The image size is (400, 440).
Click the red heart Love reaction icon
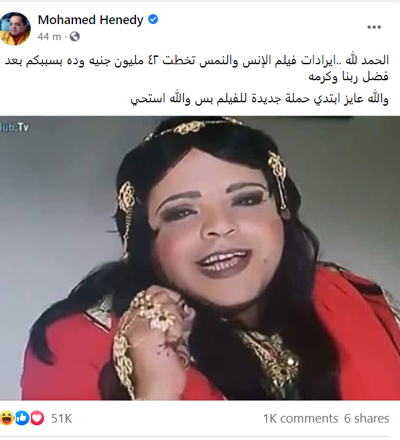pyautogui.click(x=37, y=418)
